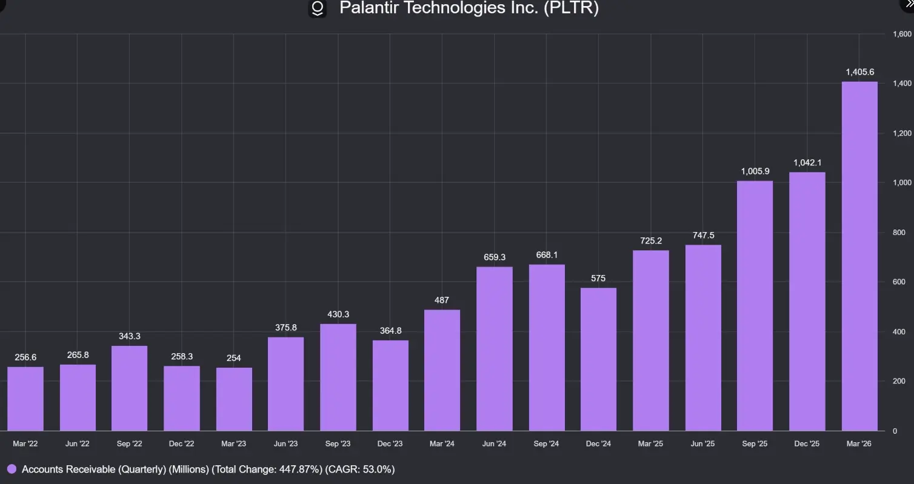Select the Sep '22 bar
Screen dimensions: 914x484
[x=130, y=388]
